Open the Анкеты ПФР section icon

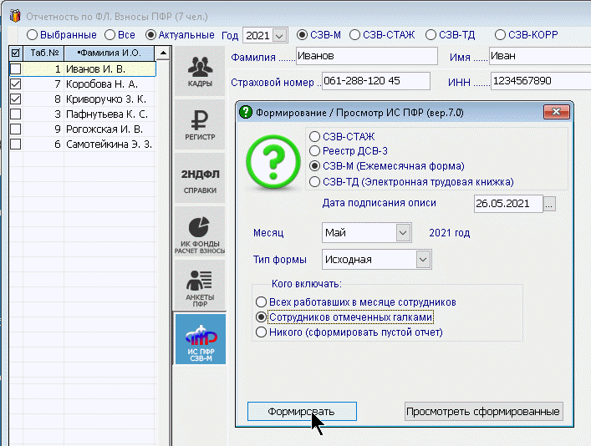[200, 285]
